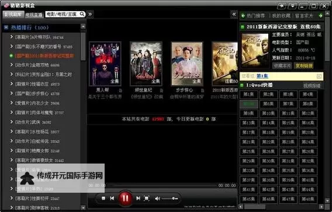Click green right arrow after 留言求片

coord(320,16)
